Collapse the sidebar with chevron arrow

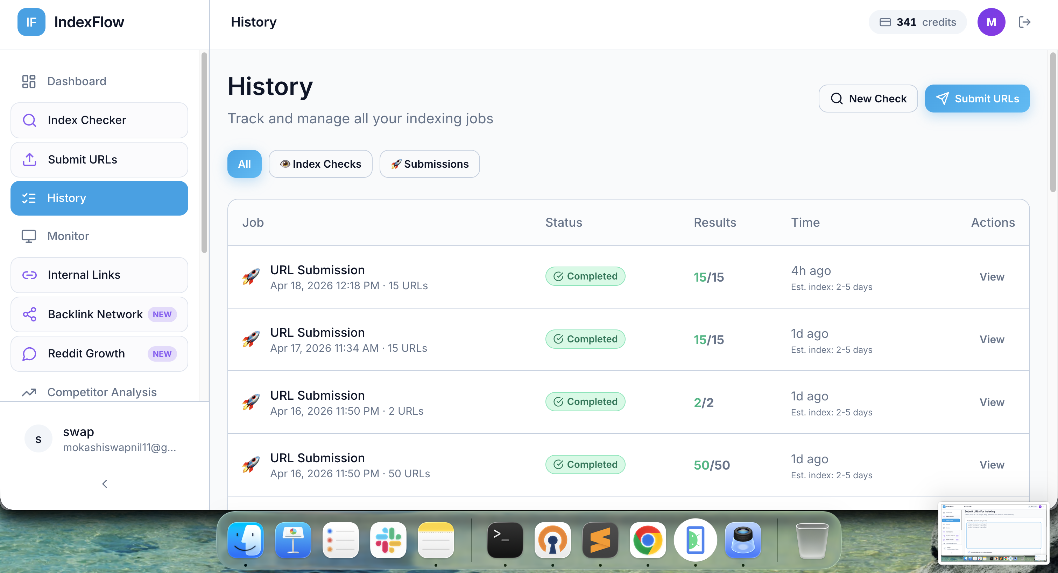point(105,484)
